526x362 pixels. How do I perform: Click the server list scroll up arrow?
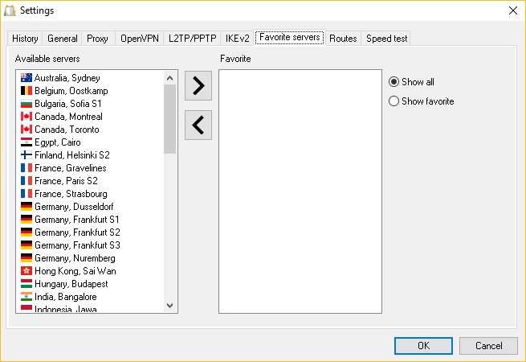(x=169, y=78)
